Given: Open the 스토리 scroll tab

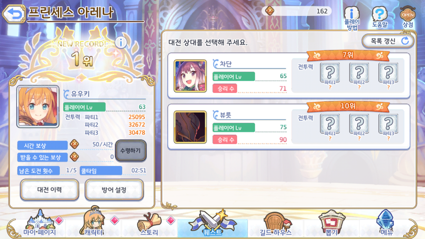Looking at the screenshot, I should tap(149, 224).
